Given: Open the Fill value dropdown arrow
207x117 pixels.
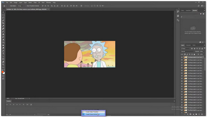Looking at the screenshot, I should coord(204,54).
